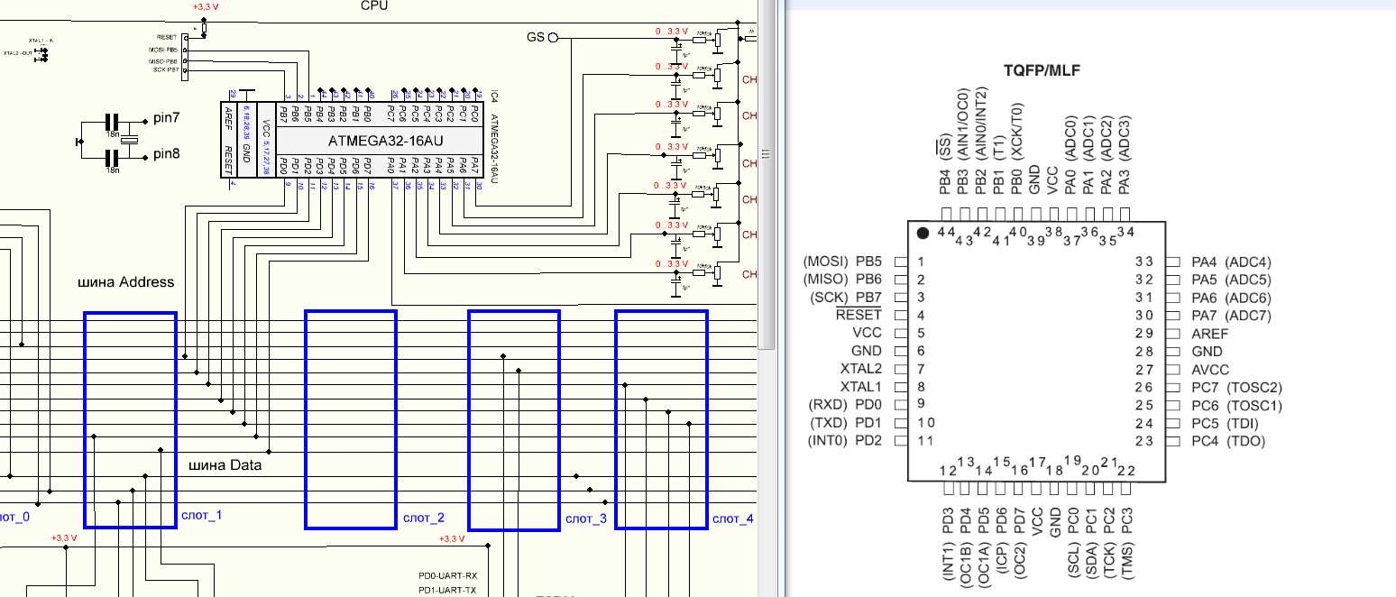The height and width of the screenshot is (597, 1396).
Task: Select the слот_4 blue rectangle
Action: click(x=660, y=419)
